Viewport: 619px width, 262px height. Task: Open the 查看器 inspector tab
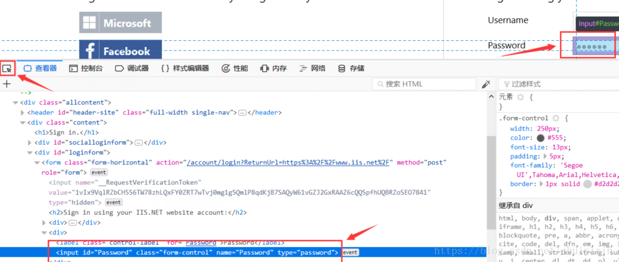click(40, 68)
